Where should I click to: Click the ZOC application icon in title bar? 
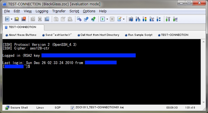click(4, 4)
